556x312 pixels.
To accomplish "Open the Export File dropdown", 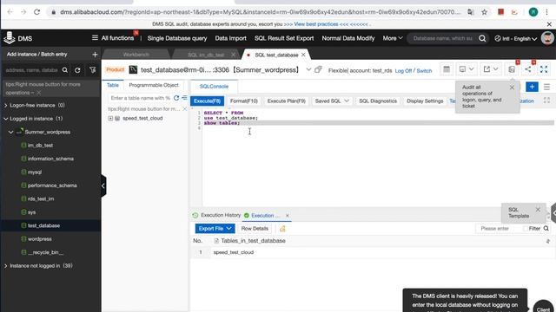I will (x=215, y=229).
